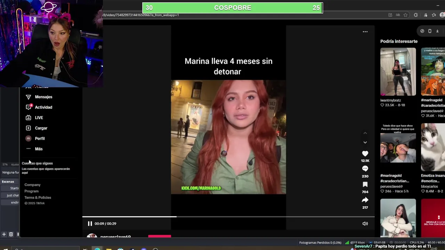Open Toledo show recommended video thumbnail
Screen dimensions: 445x250
pyautogui.click(x=398, y=147)
